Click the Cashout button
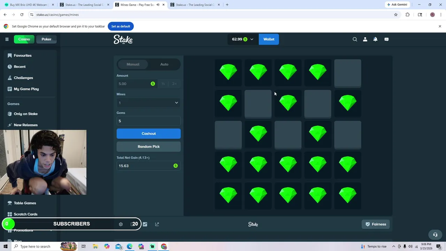 point(148,134)
